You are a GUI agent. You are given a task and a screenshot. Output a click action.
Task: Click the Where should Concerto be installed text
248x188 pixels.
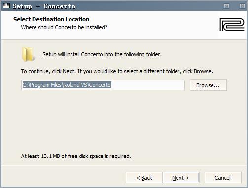coord(64,27)
